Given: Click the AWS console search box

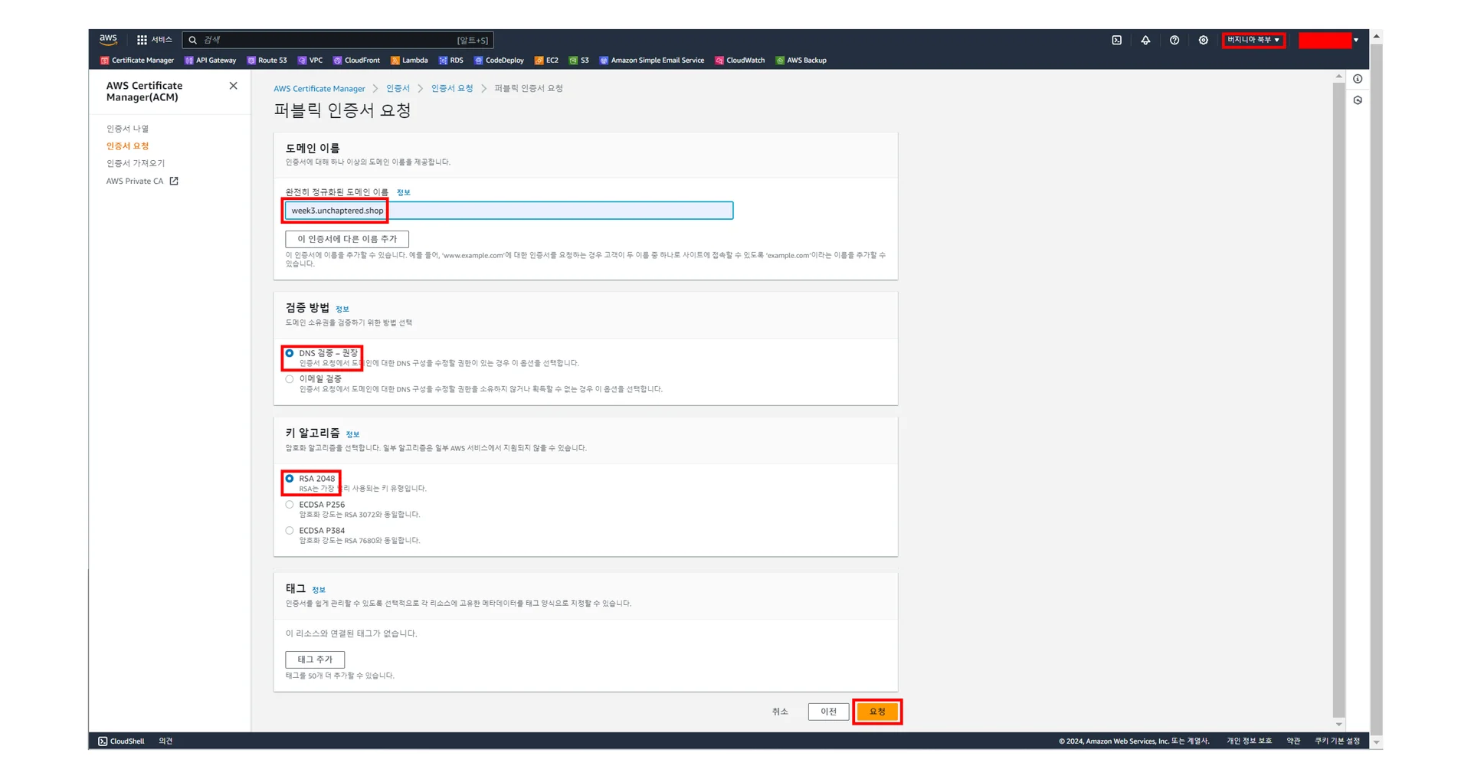Looking at the screenshot, I should click(x=338, y=40).
